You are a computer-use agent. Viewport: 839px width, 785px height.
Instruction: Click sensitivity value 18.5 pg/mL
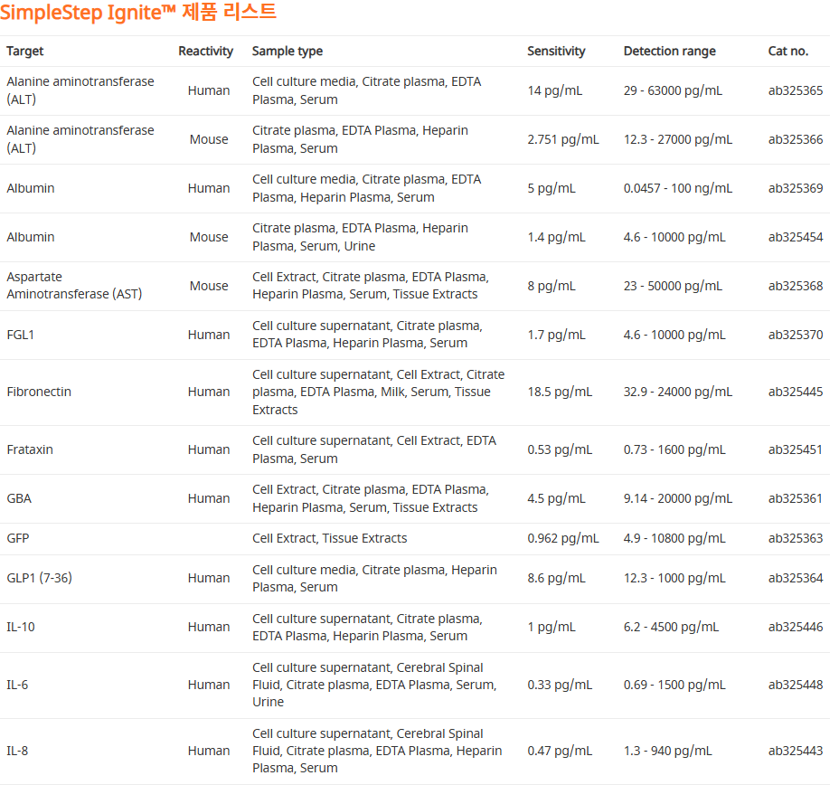point(560,392)
